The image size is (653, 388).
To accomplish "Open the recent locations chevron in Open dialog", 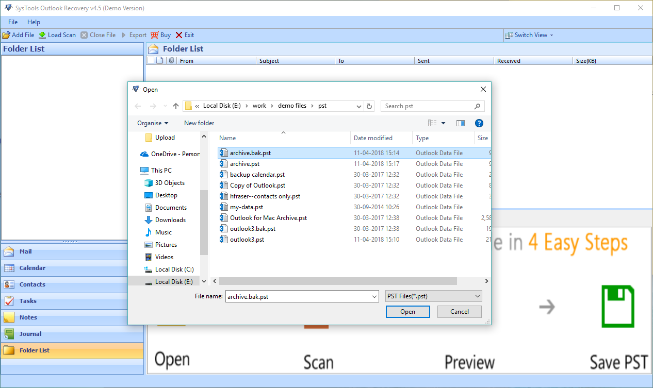I will click(x=165, y=106).
